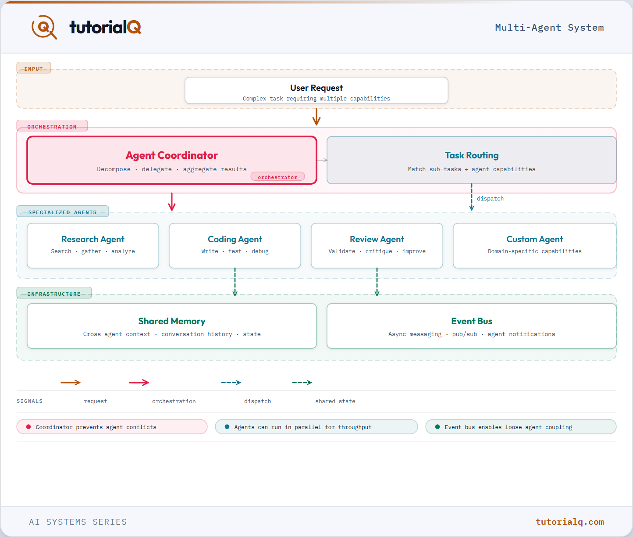Click the orange request arrow in the legend

71,383
